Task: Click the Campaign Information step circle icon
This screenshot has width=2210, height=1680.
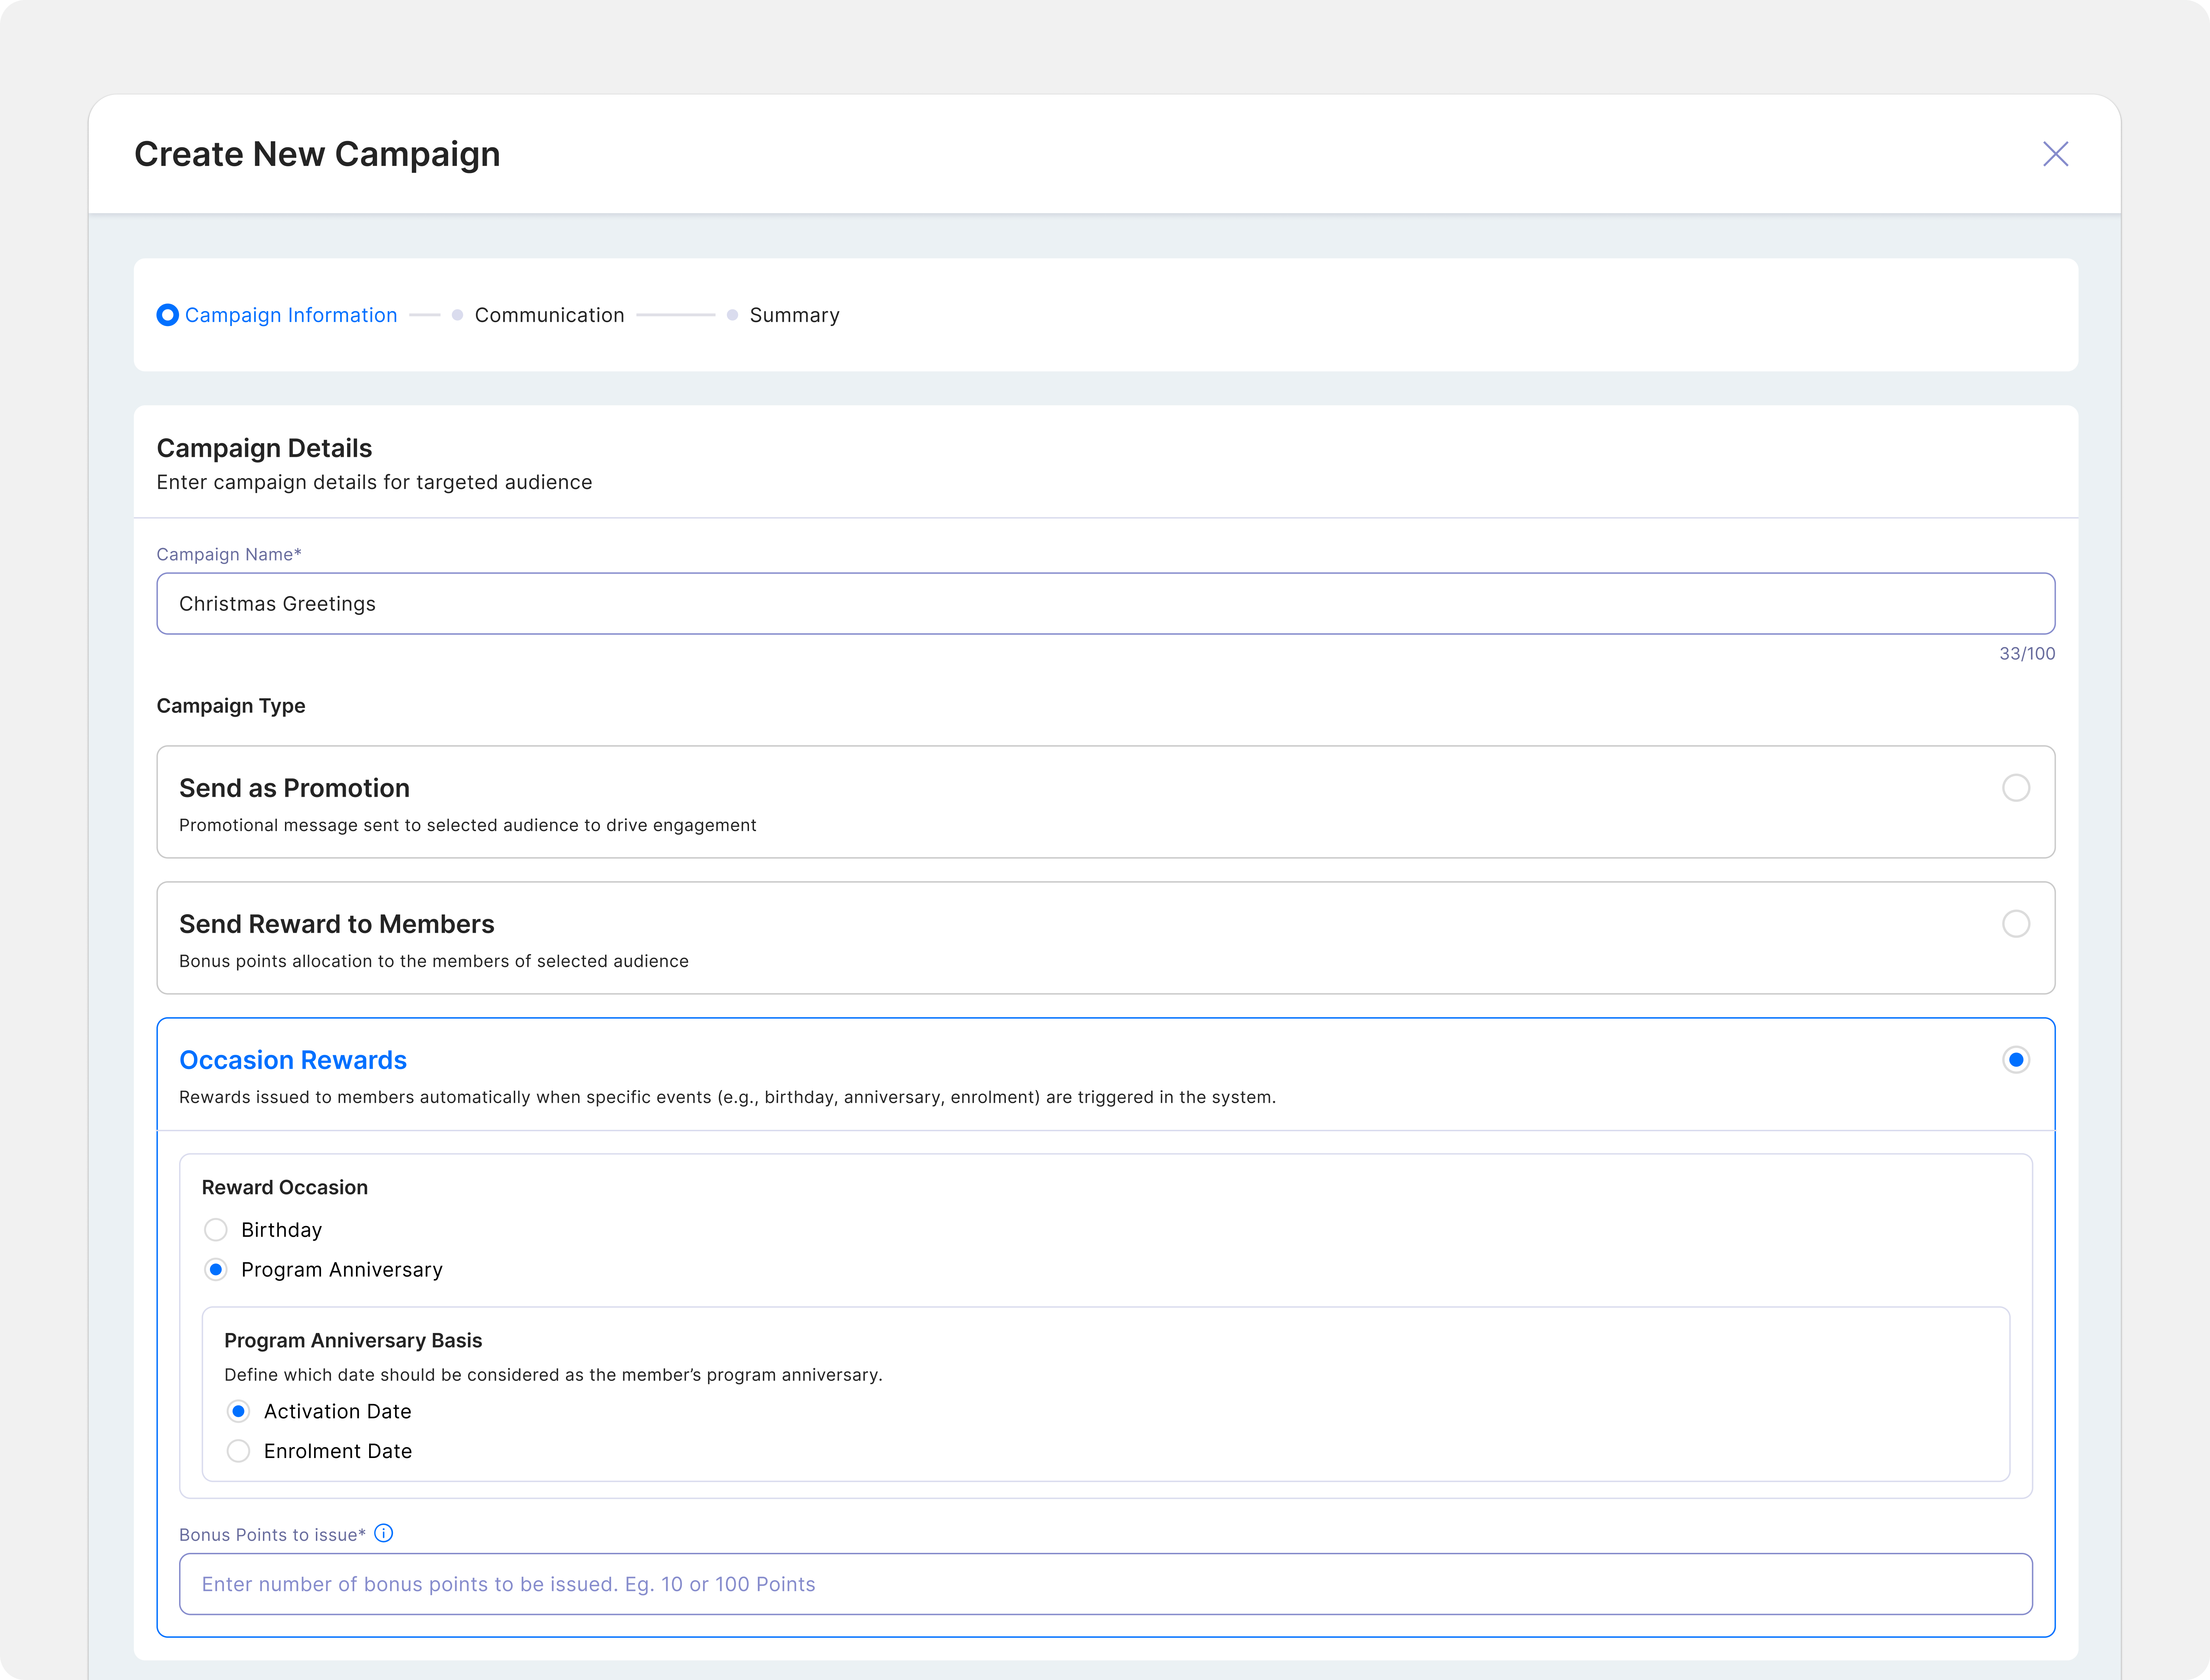Action: pyautogui.click(x=168, y=315)
